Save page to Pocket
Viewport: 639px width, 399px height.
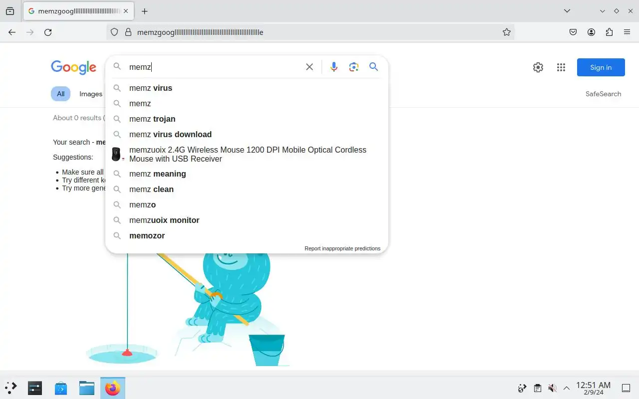tap(573, 32)
